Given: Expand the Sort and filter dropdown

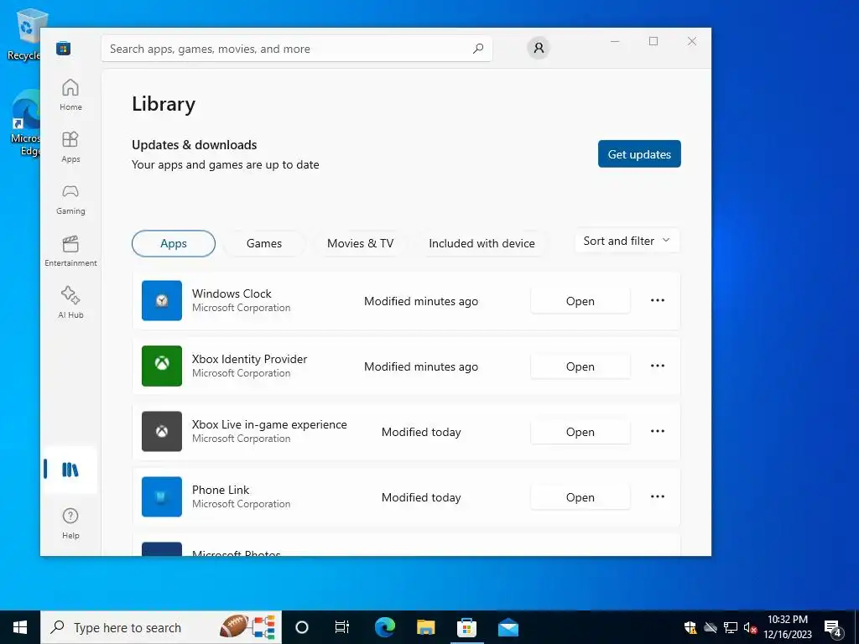Looking at the screenshot, I should (x=627, y=241).
